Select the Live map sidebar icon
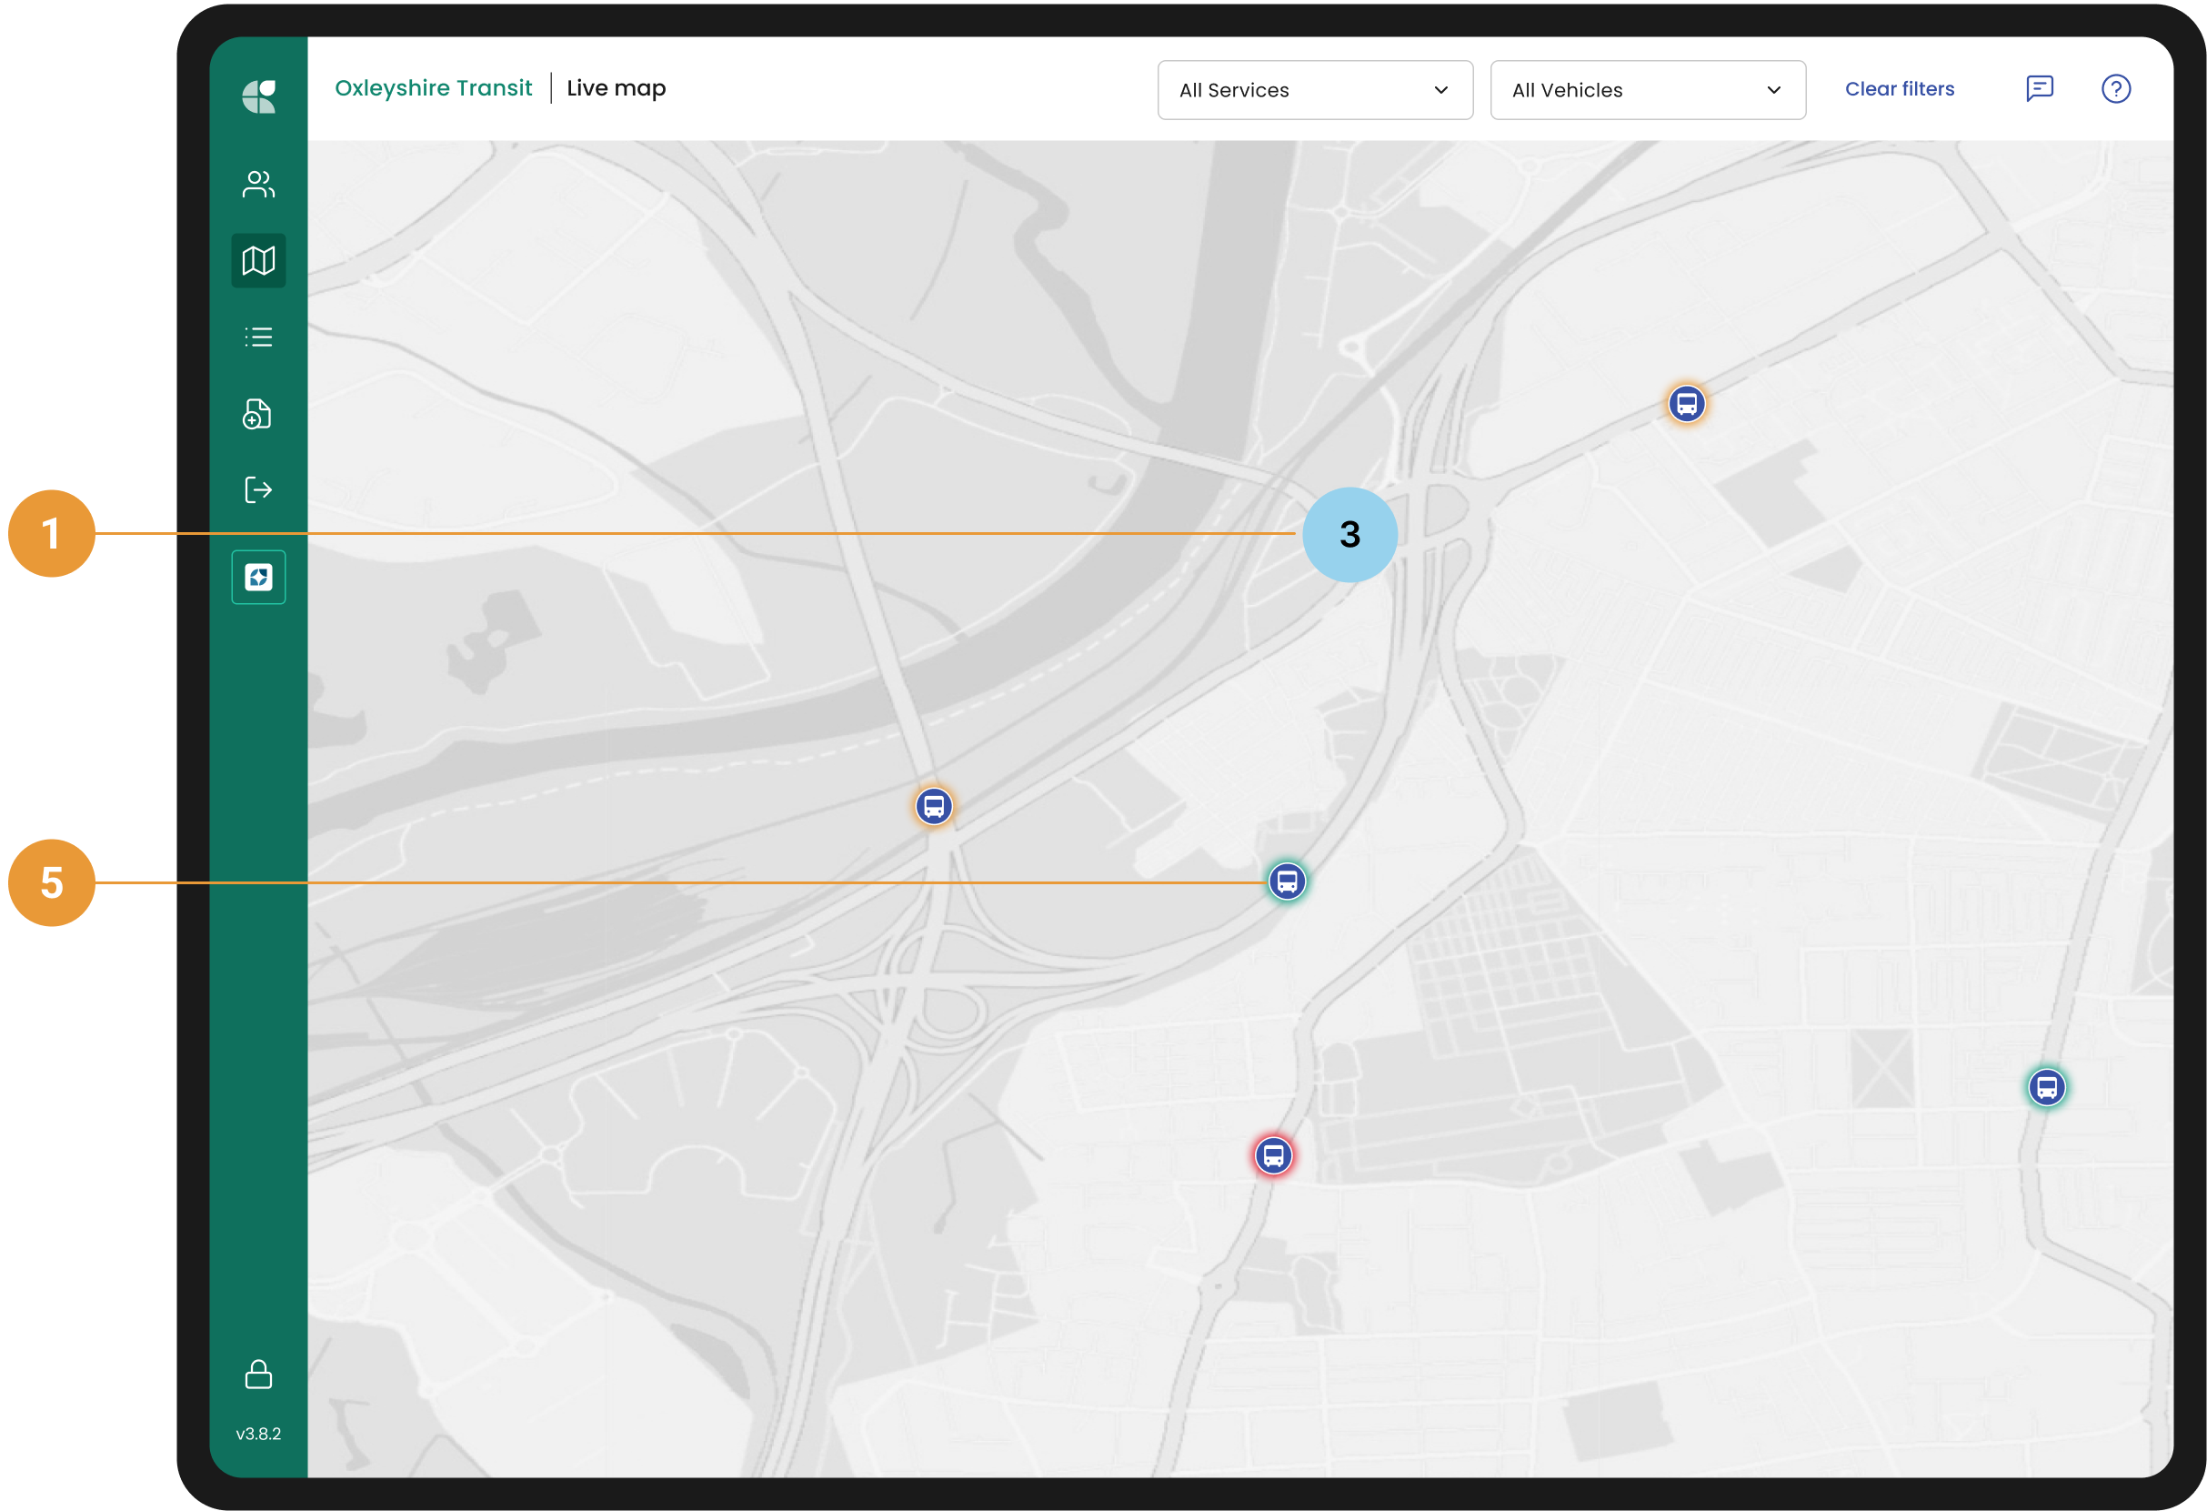2207x1511 pixels. [x=258, y=260]
